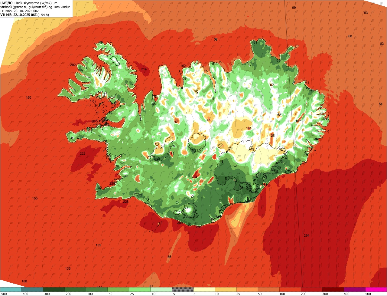The width and height of the screenshot is (387, 296).
Task: Click the map value '188' at bottom left
Action: coord(24,281)
